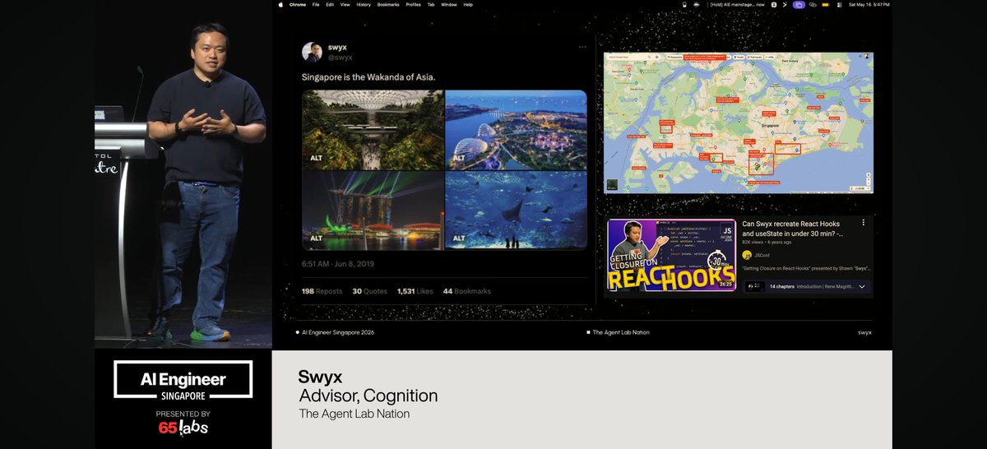
Task: Click the 26:25 video duration badge
Action: (725, 285)
